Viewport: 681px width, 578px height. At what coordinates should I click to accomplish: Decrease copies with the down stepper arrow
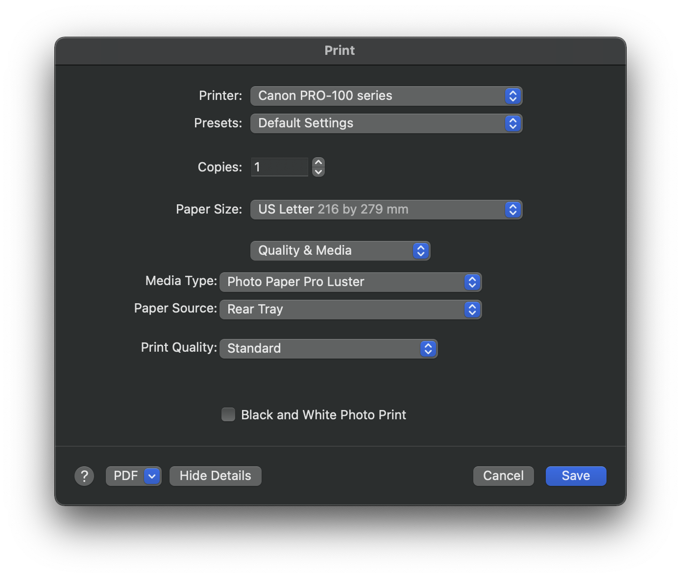(x=318, y=172)
